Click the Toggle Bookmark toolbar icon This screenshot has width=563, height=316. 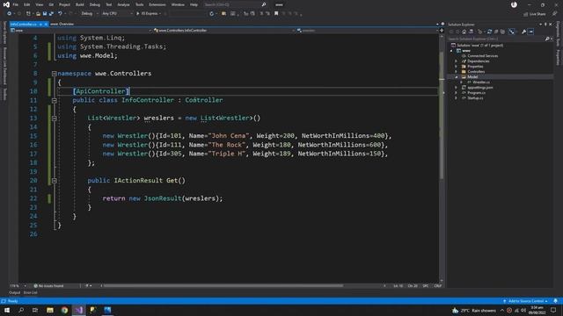click(x=276, y=14)
